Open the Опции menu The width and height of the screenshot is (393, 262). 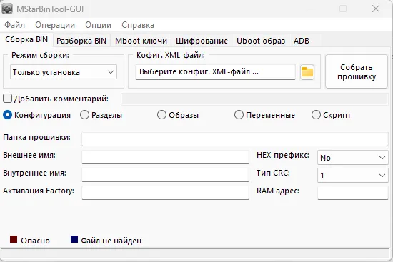point(99,25)
